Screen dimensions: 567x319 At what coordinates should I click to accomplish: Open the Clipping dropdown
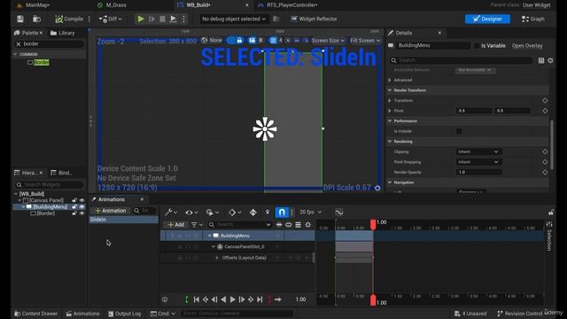click(x=478, y=152)
